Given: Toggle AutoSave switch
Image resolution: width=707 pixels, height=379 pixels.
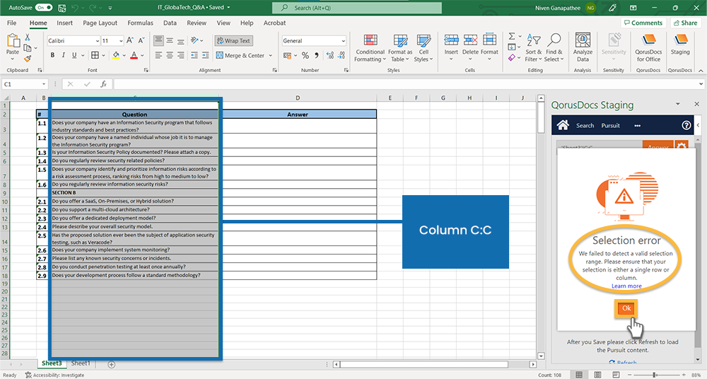Looking at the screenshot, I should [x=44, y=8].
